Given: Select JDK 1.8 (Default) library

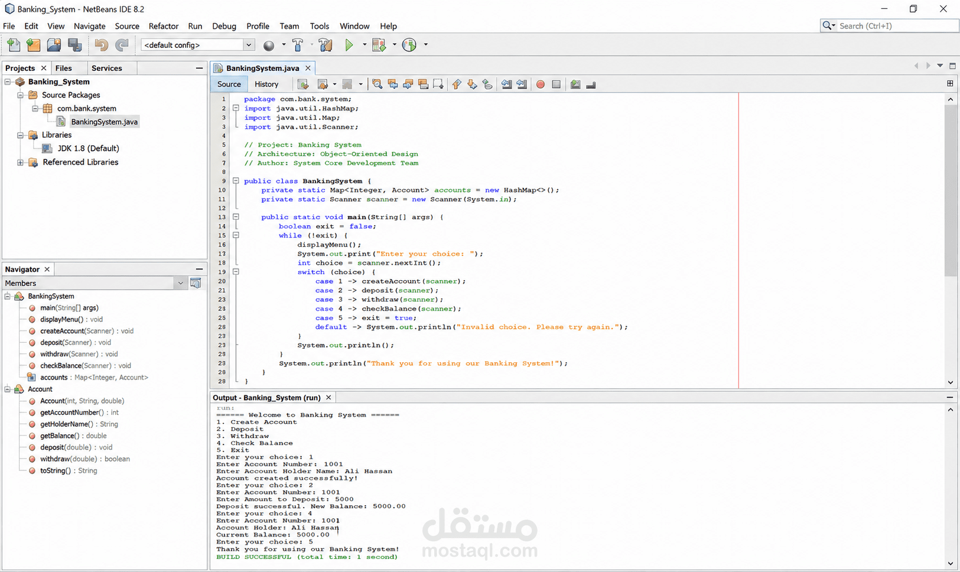Looking at the screenshot, I should coord(88,148).
